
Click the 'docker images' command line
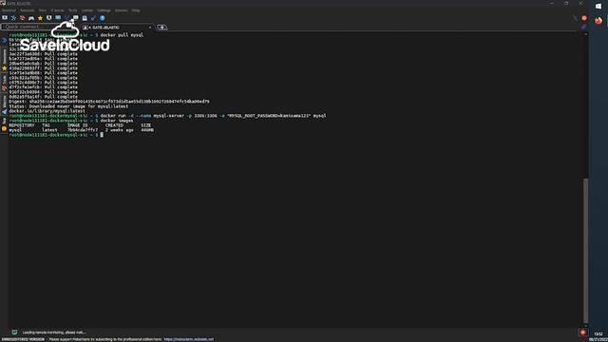(116, 121)
